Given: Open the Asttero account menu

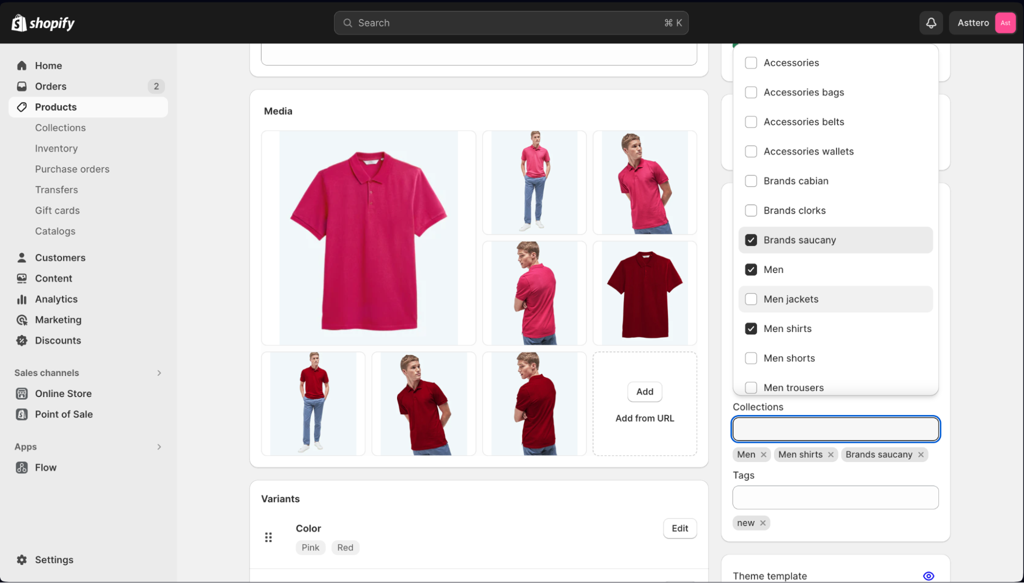Looking at the screenshot, I should pyautogui.click(x=983, y=23).
